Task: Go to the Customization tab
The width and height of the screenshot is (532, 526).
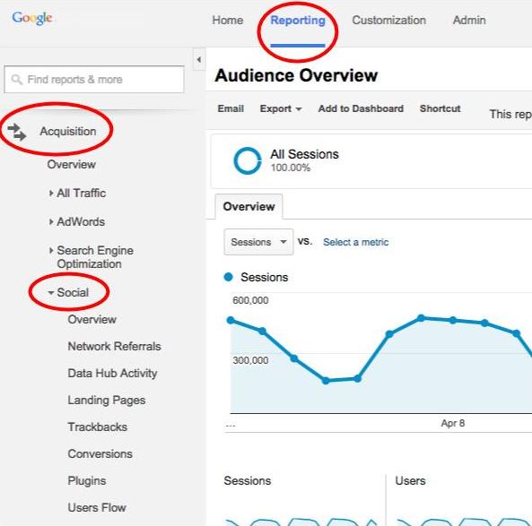Action: click(388, 21)
